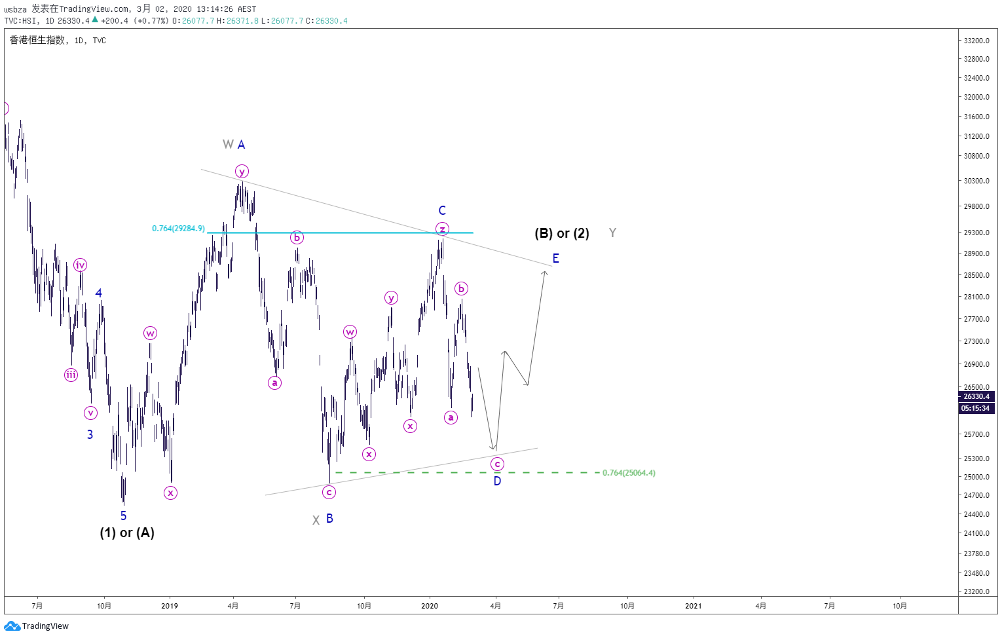Click the 2020 time axis label
1002x638 pixels.
[x=430, y=606]
